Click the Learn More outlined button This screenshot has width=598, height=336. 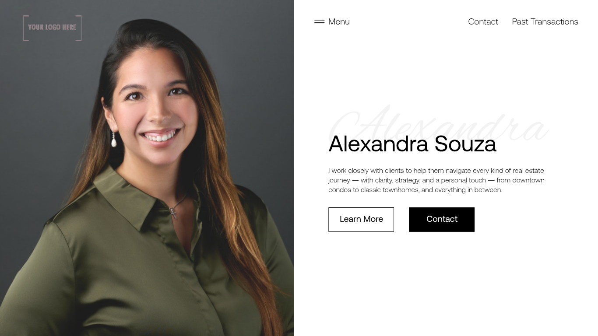point(361,220)
